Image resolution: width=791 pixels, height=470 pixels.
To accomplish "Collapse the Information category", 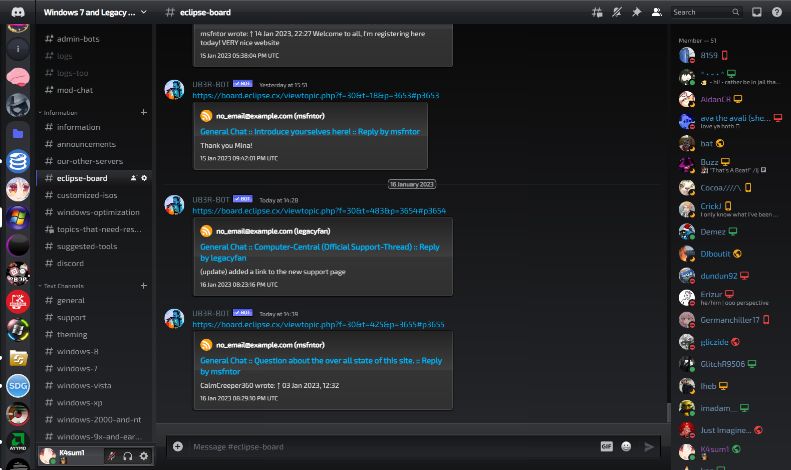I will (61, 113).
